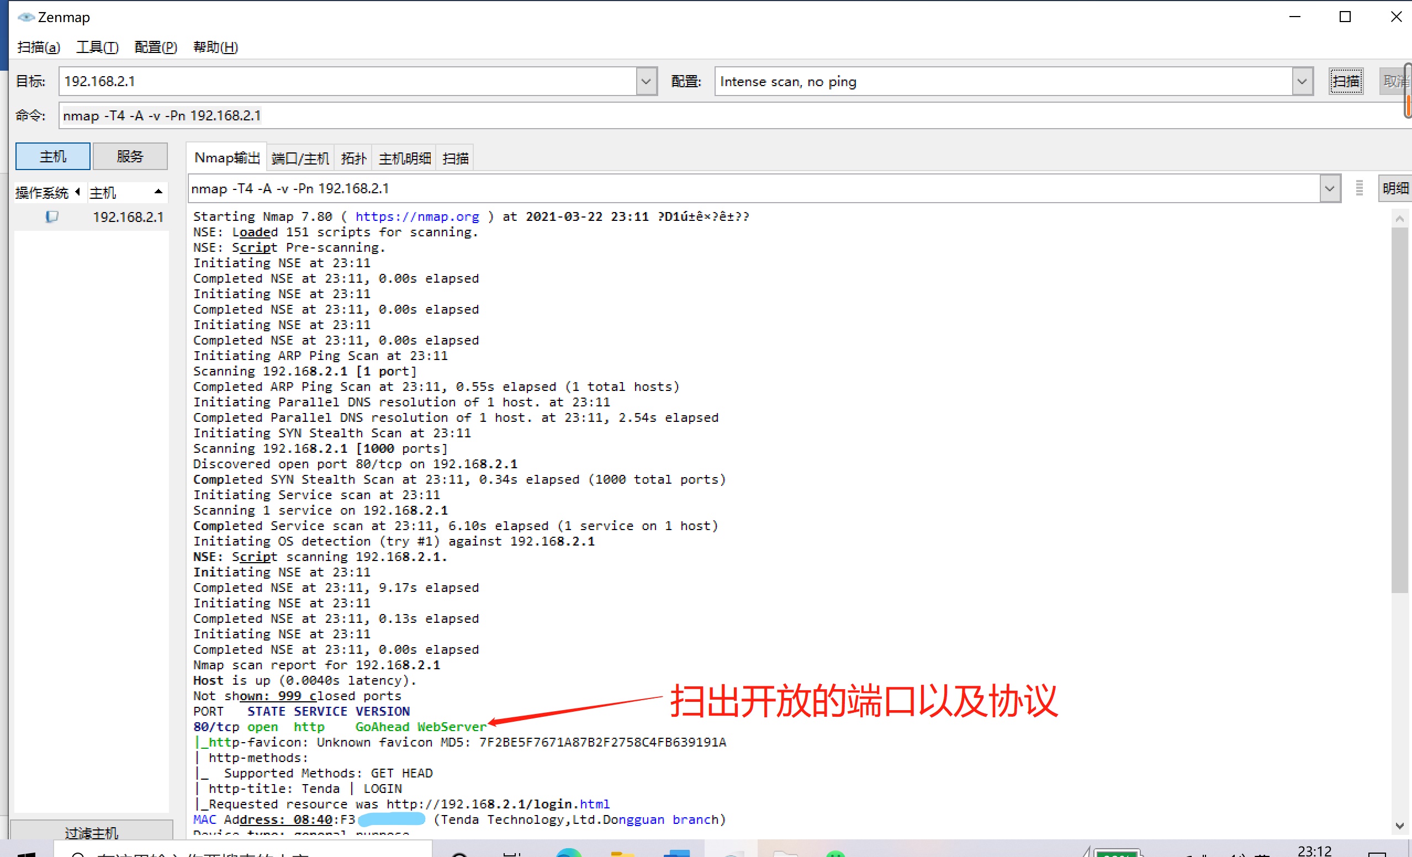Open the 拓扑 tab
This screenshot has height=857, width=1412.
click(x=353, y=158)
